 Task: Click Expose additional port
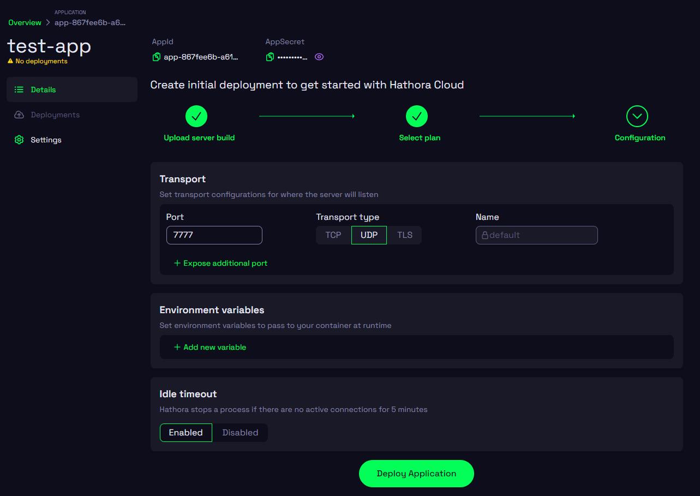(220, 263)
